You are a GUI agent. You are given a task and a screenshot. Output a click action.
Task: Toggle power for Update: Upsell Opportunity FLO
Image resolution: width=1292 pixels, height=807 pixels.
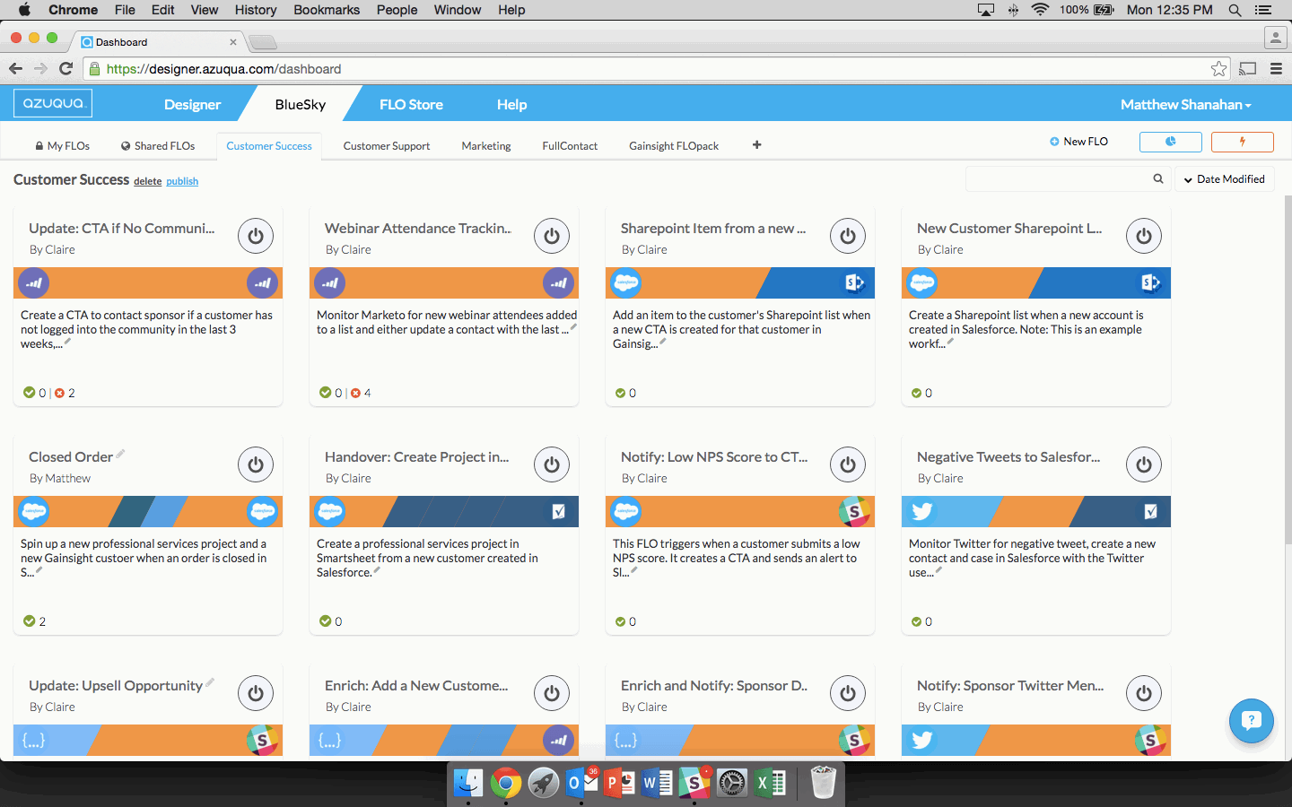pos(256,693)
